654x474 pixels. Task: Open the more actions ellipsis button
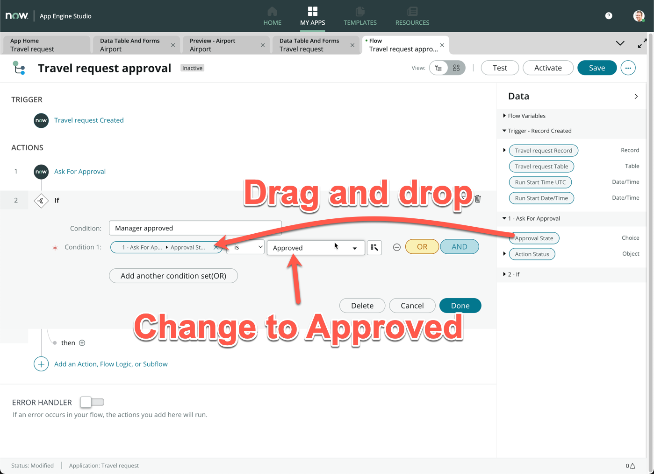click(628, 68)
